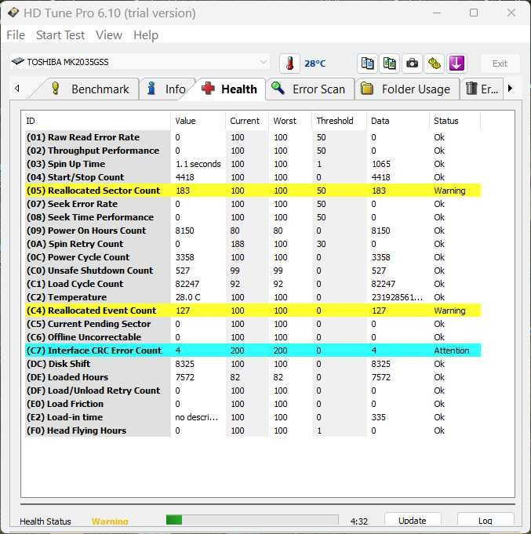Select the Power On Hours Count row

coord(253,231)
